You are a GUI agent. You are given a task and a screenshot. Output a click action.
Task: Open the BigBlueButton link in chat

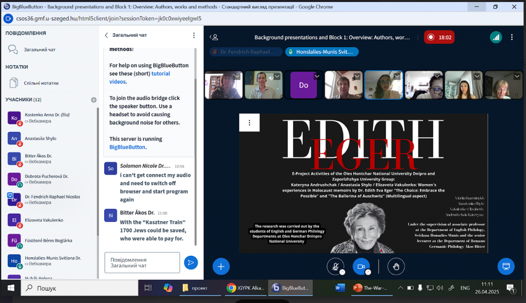[x=127, y=147]
